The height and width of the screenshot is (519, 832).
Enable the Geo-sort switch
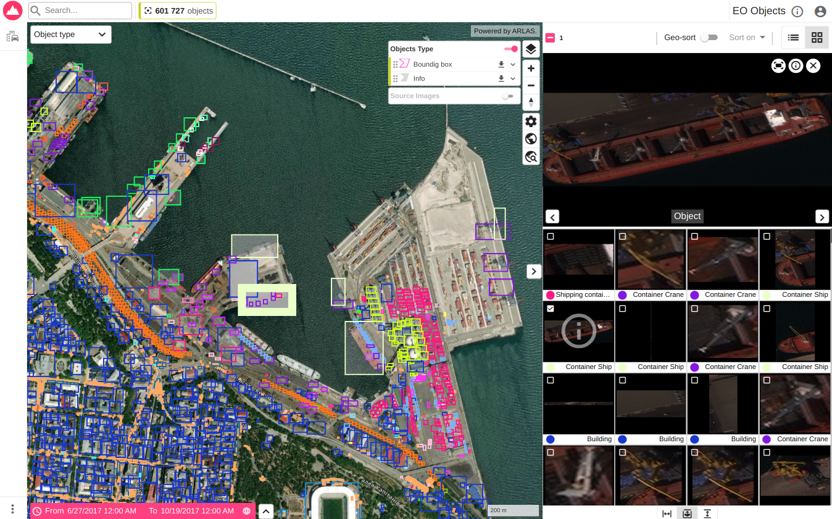tap(709, 38)
